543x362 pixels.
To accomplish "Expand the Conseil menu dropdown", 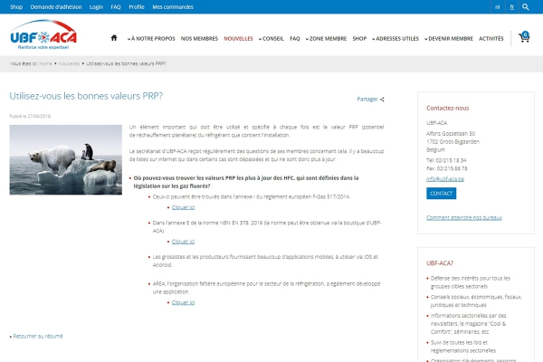I will [271, 38].
